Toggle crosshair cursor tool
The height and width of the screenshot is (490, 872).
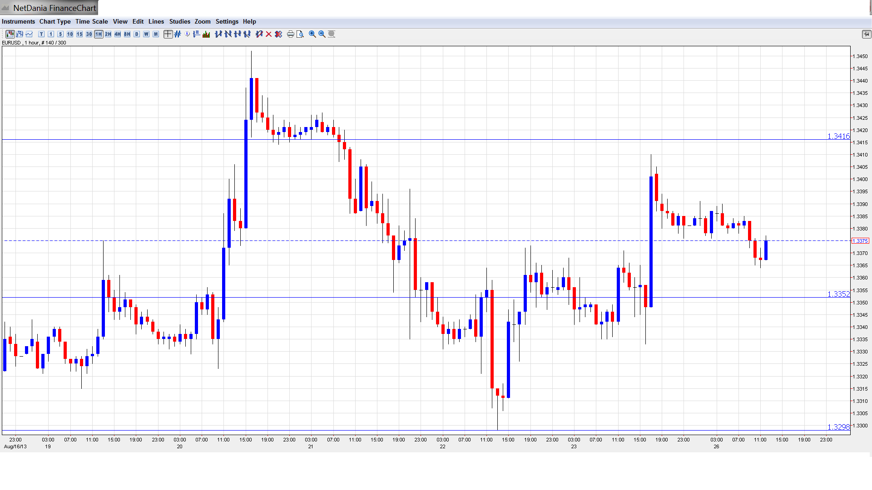[168, 34]
